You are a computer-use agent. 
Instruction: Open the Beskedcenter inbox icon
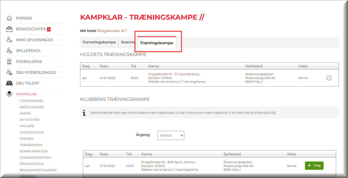9,29
